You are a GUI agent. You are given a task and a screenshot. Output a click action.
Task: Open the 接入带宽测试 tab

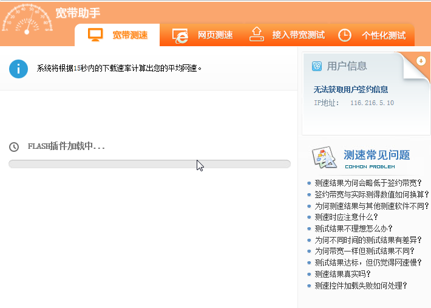(287, 35)
